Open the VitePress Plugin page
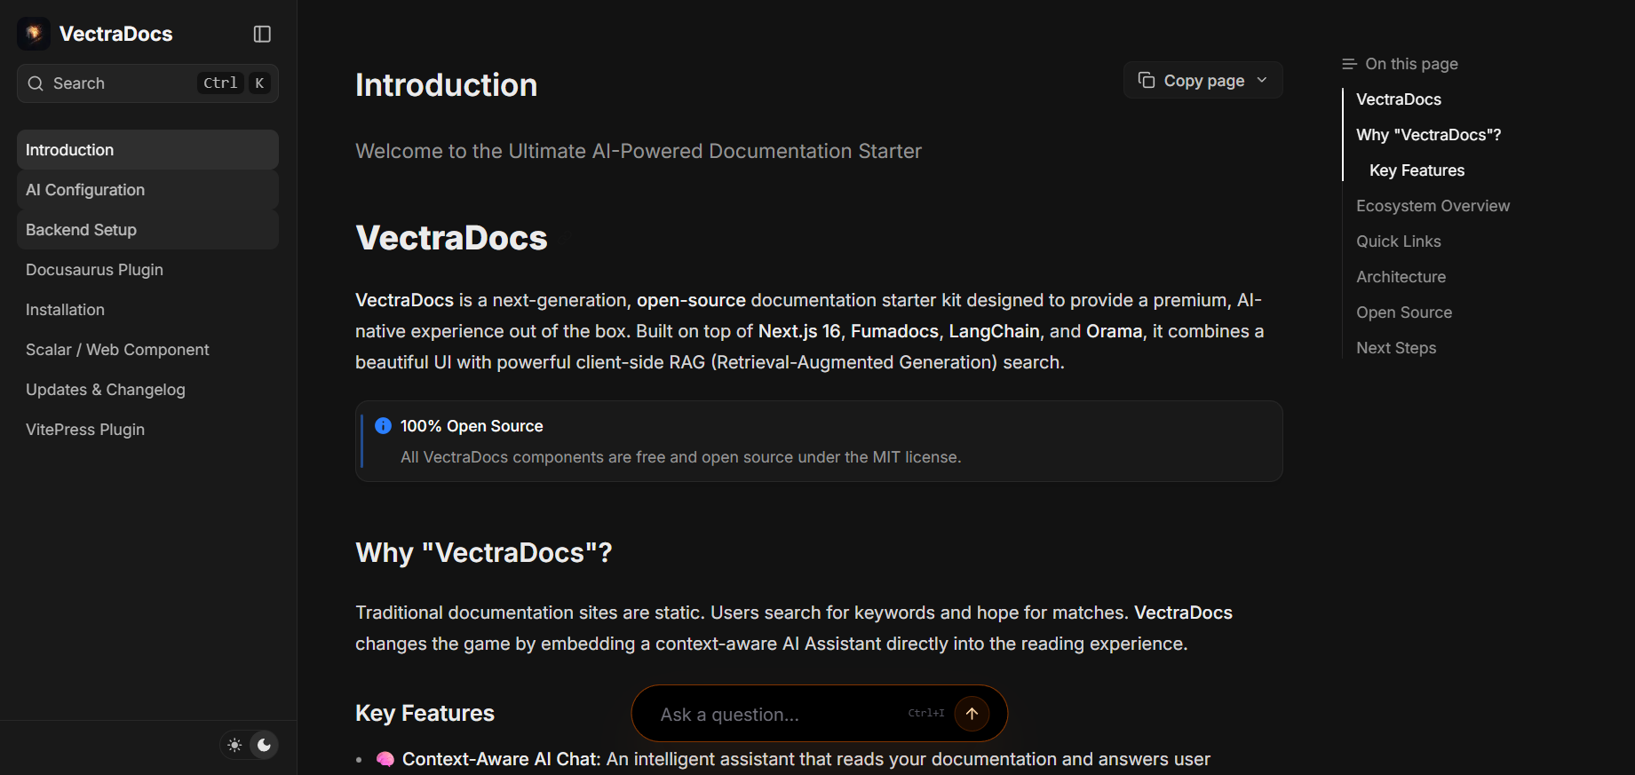Viewport: 1635px width, 775px height. pos(147,430)
